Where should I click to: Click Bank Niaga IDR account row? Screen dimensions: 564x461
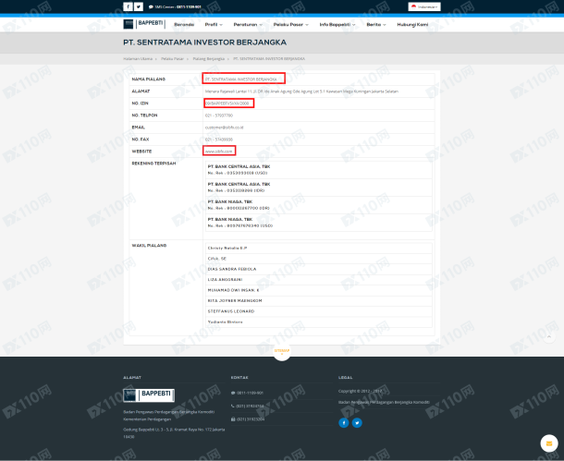pyautogui.click(x=319, y=205)
